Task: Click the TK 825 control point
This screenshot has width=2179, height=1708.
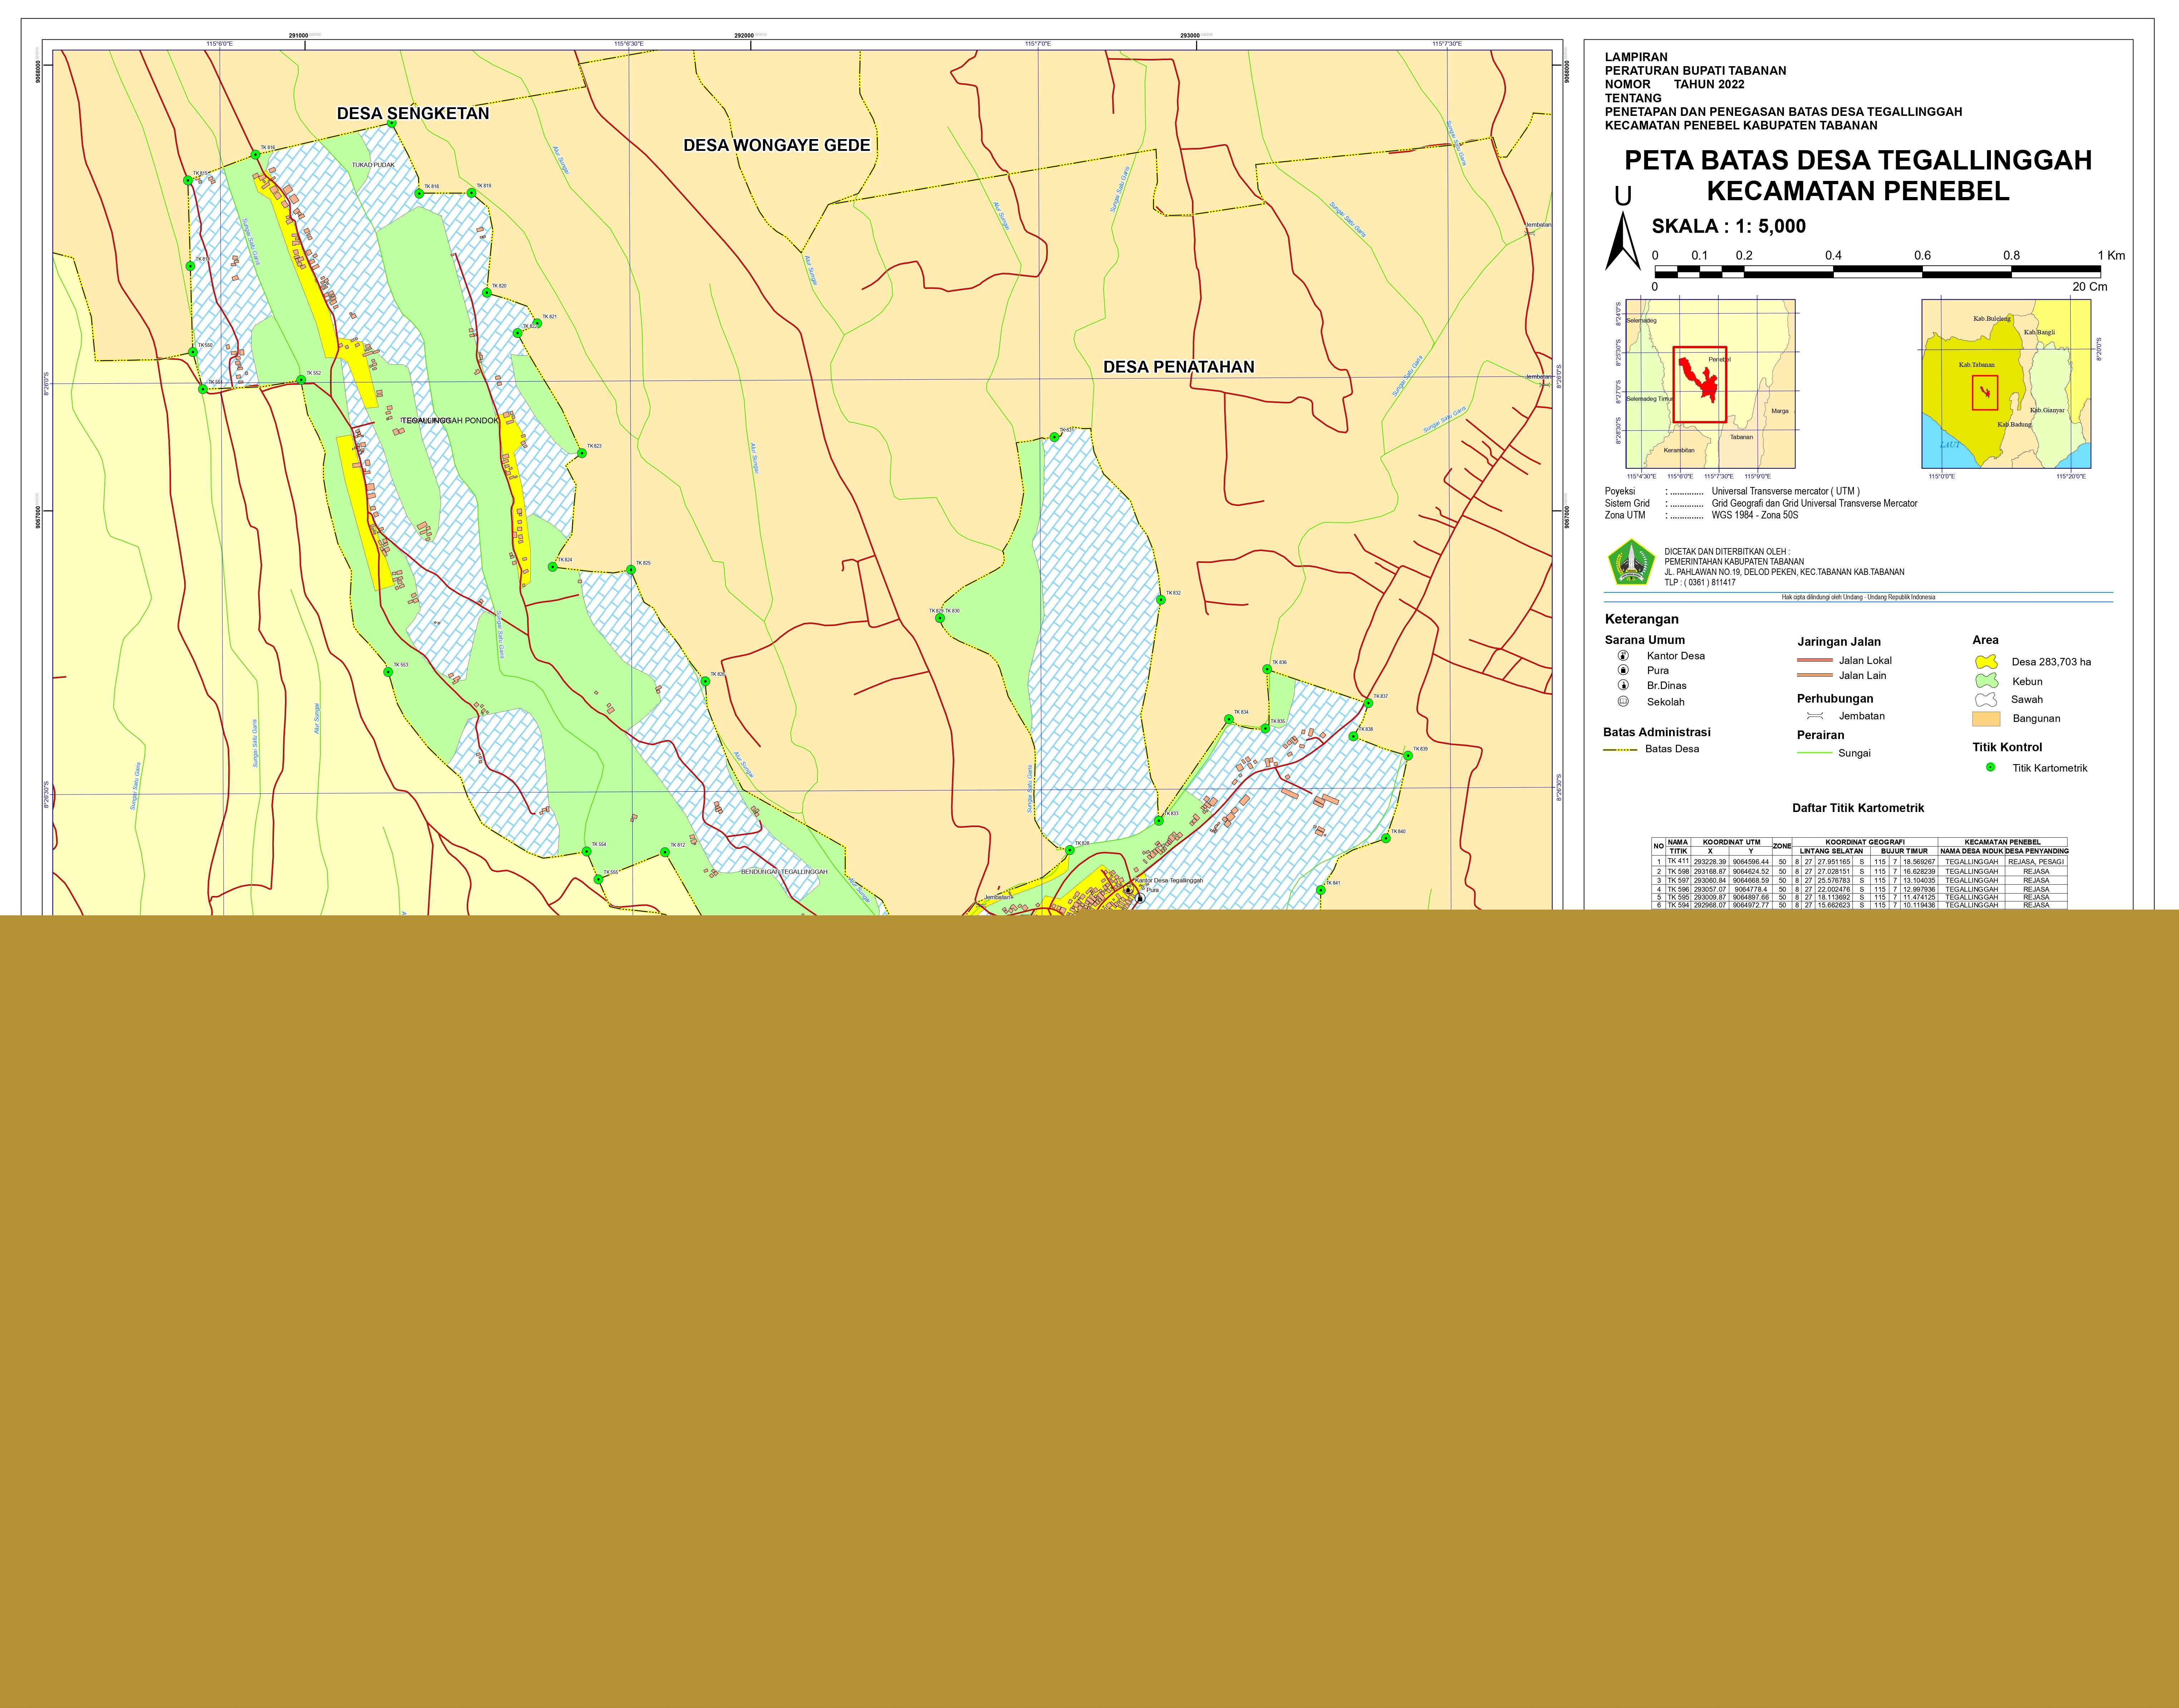Action: point(631,570)
